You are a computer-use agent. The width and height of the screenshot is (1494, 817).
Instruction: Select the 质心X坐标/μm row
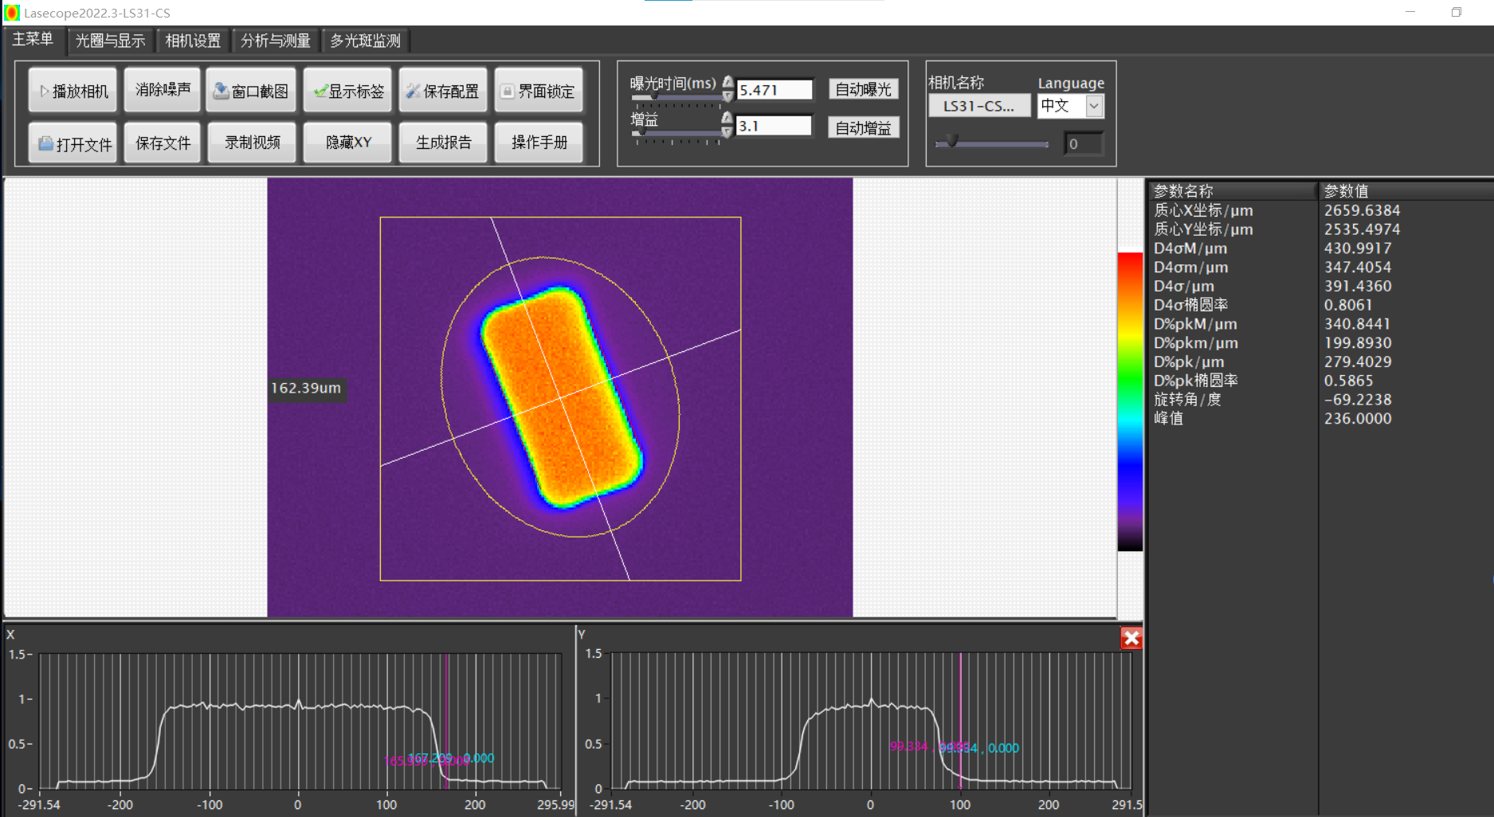1320,210
